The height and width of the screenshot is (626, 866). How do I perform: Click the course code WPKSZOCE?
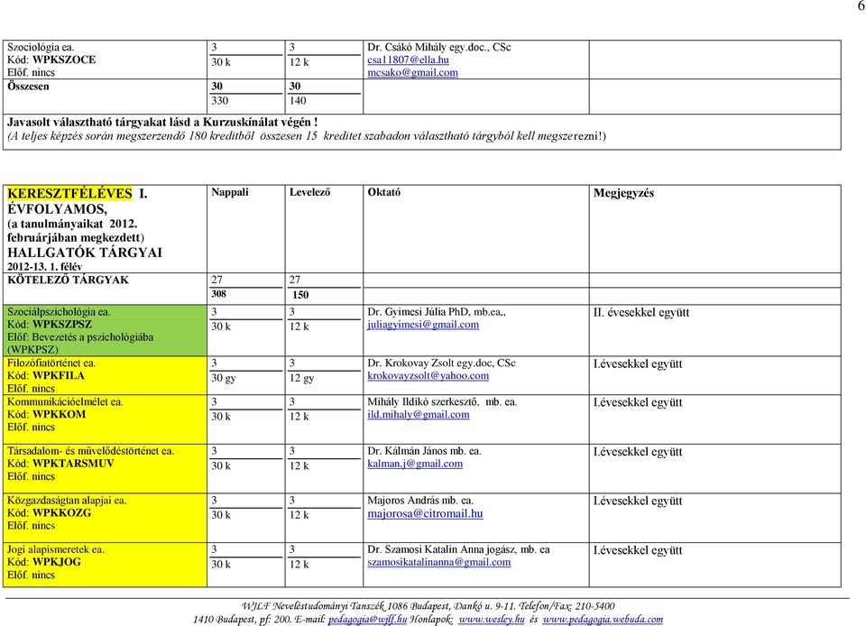tap(64, 60)
